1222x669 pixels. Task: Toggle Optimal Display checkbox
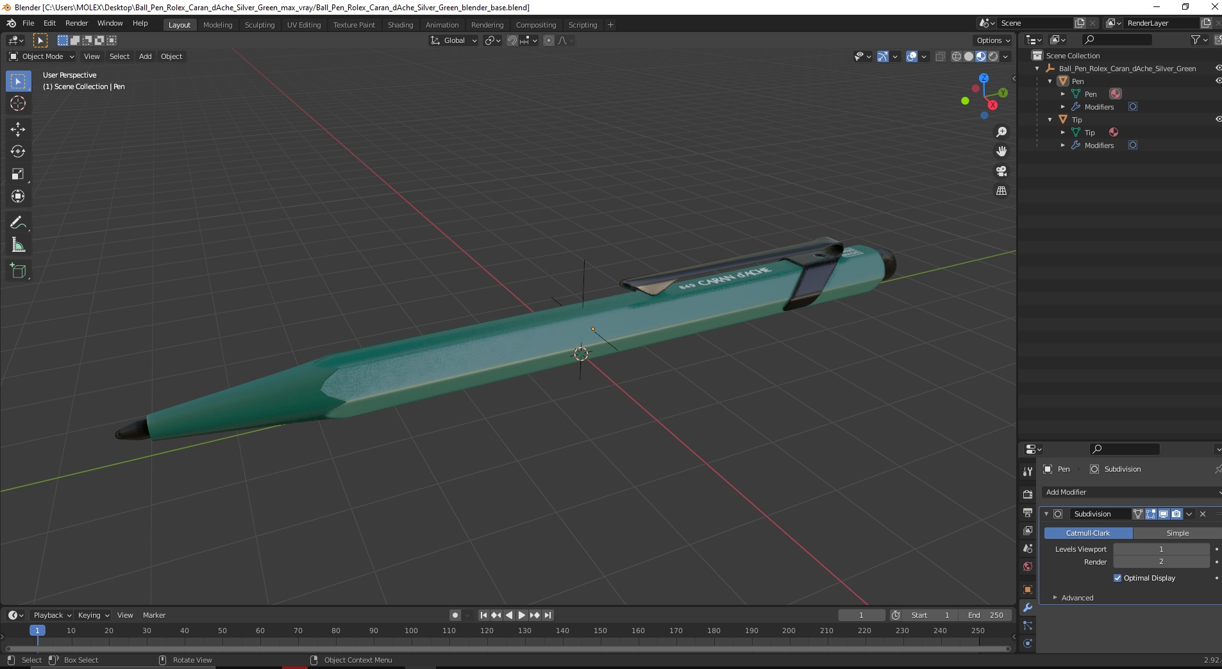(x=1117, y=578)
